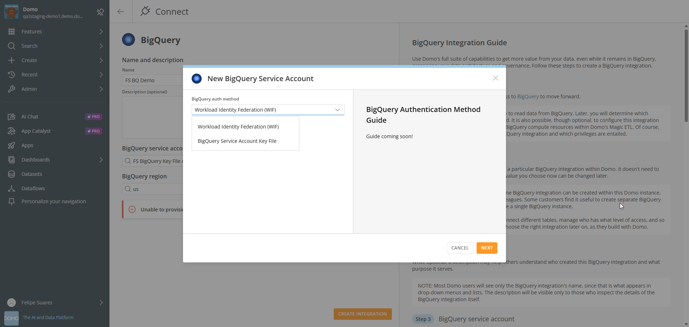Click the DOMO logo at sidebar bottom
The image size is (689, 327).
click(x=11, y=318)
